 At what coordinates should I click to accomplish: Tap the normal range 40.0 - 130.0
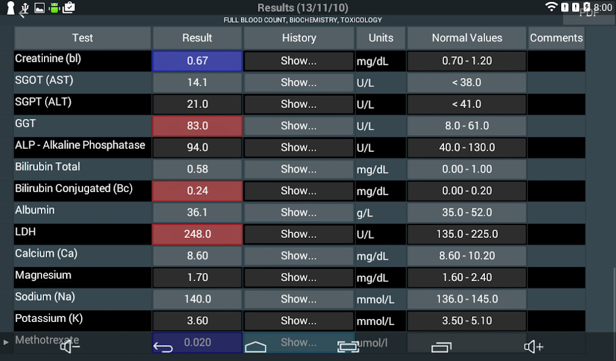coord(467,148)
